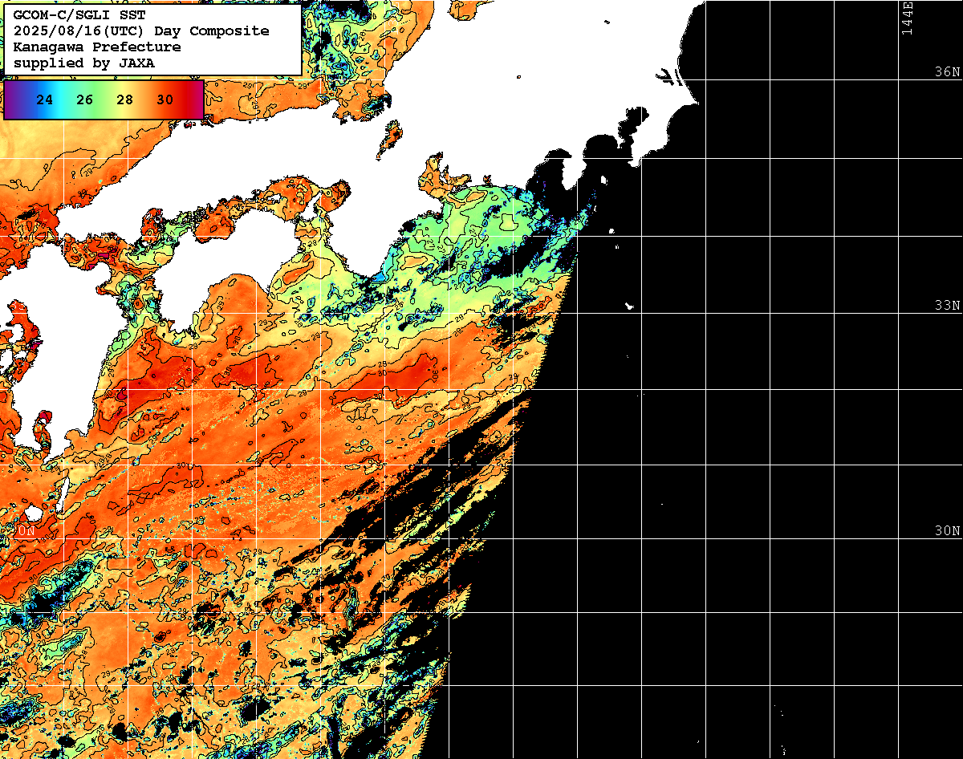Click the '30N' latitude label at right edge

(x=948, y=531)
